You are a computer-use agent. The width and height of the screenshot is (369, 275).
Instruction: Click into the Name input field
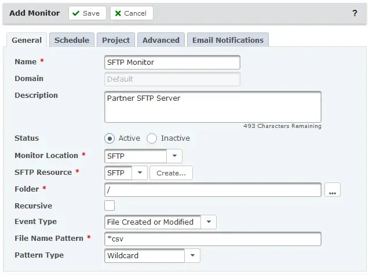pyautogui.click(x=172, y=62)
